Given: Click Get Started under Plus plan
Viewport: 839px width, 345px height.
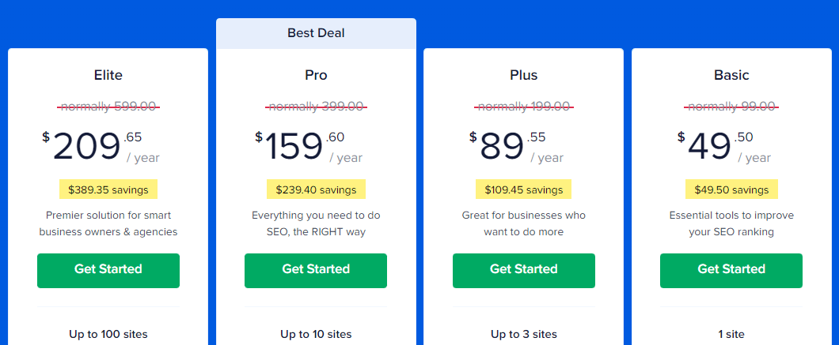Looking at the screenshot, I should pyautogui.click(x=524, y=271).
